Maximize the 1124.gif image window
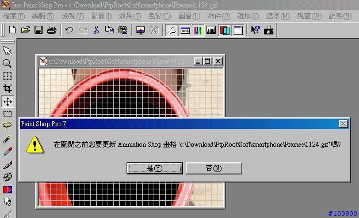 coord(208,61)
